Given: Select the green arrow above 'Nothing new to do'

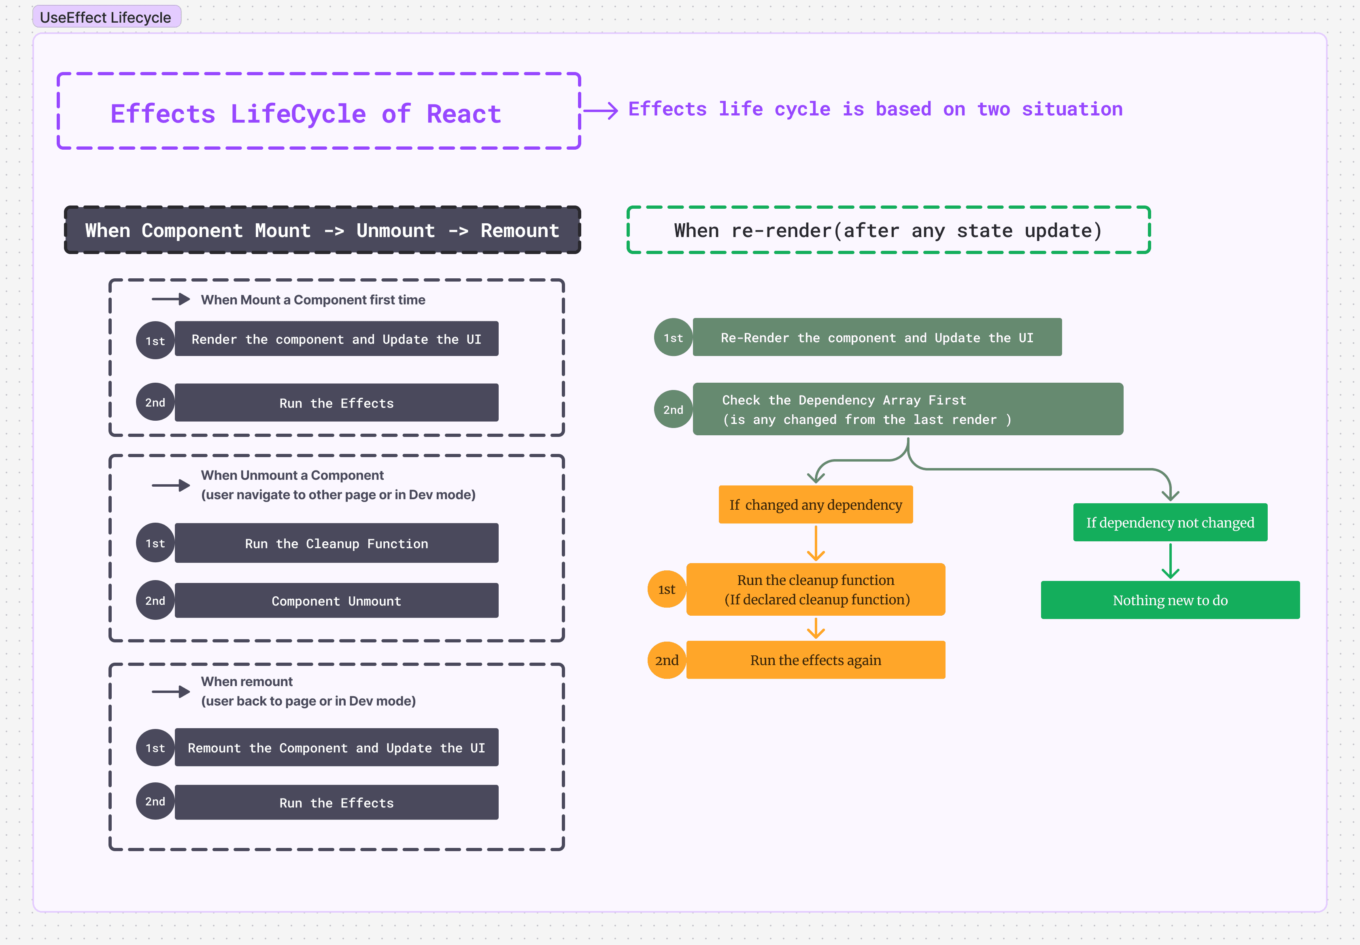Looking at the screenshot, I should tap(1171, 561).
